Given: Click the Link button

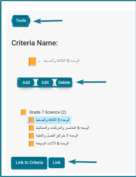Looking at the screenshot, I should coord(57,163).
